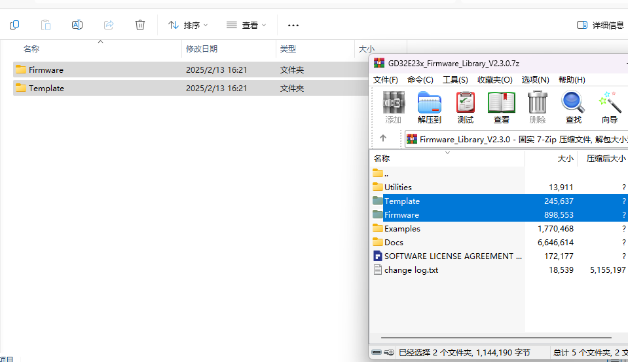Click the share icon in Explorer toolbar
Viewport: 628px width, 362px height.
[109, 25]
